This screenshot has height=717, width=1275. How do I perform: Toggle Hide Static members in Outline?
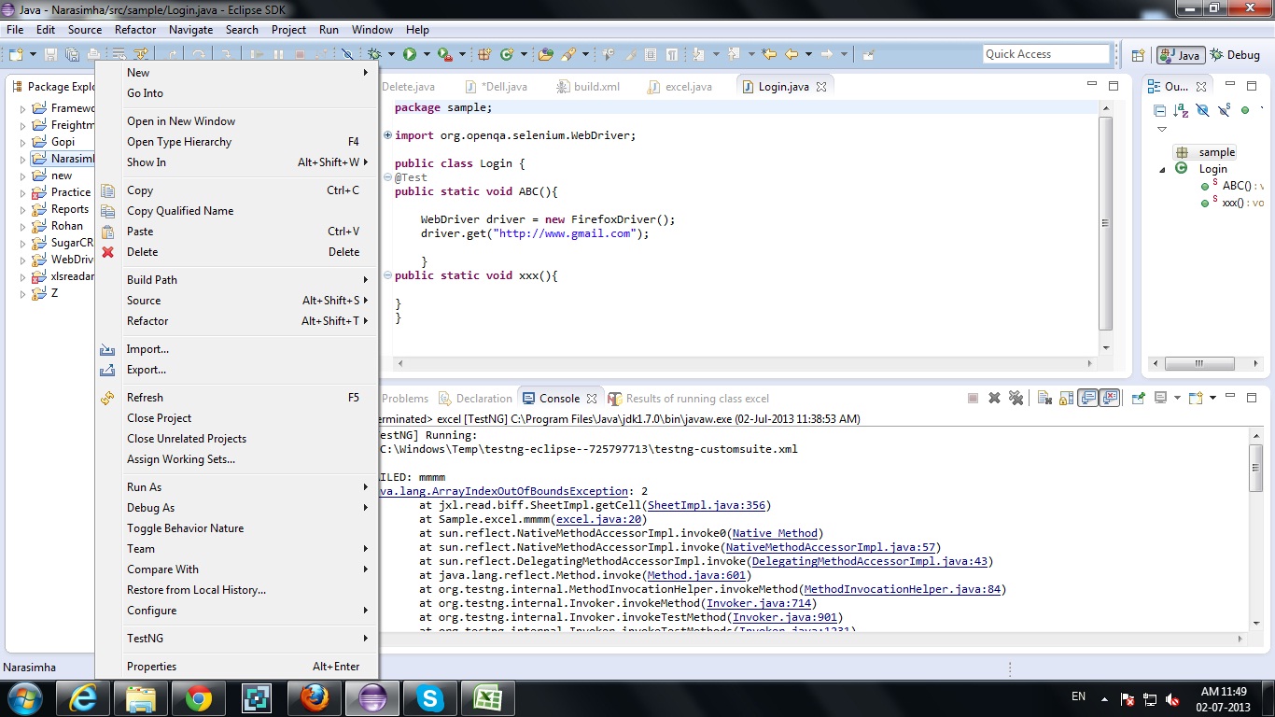(1224, 110)
